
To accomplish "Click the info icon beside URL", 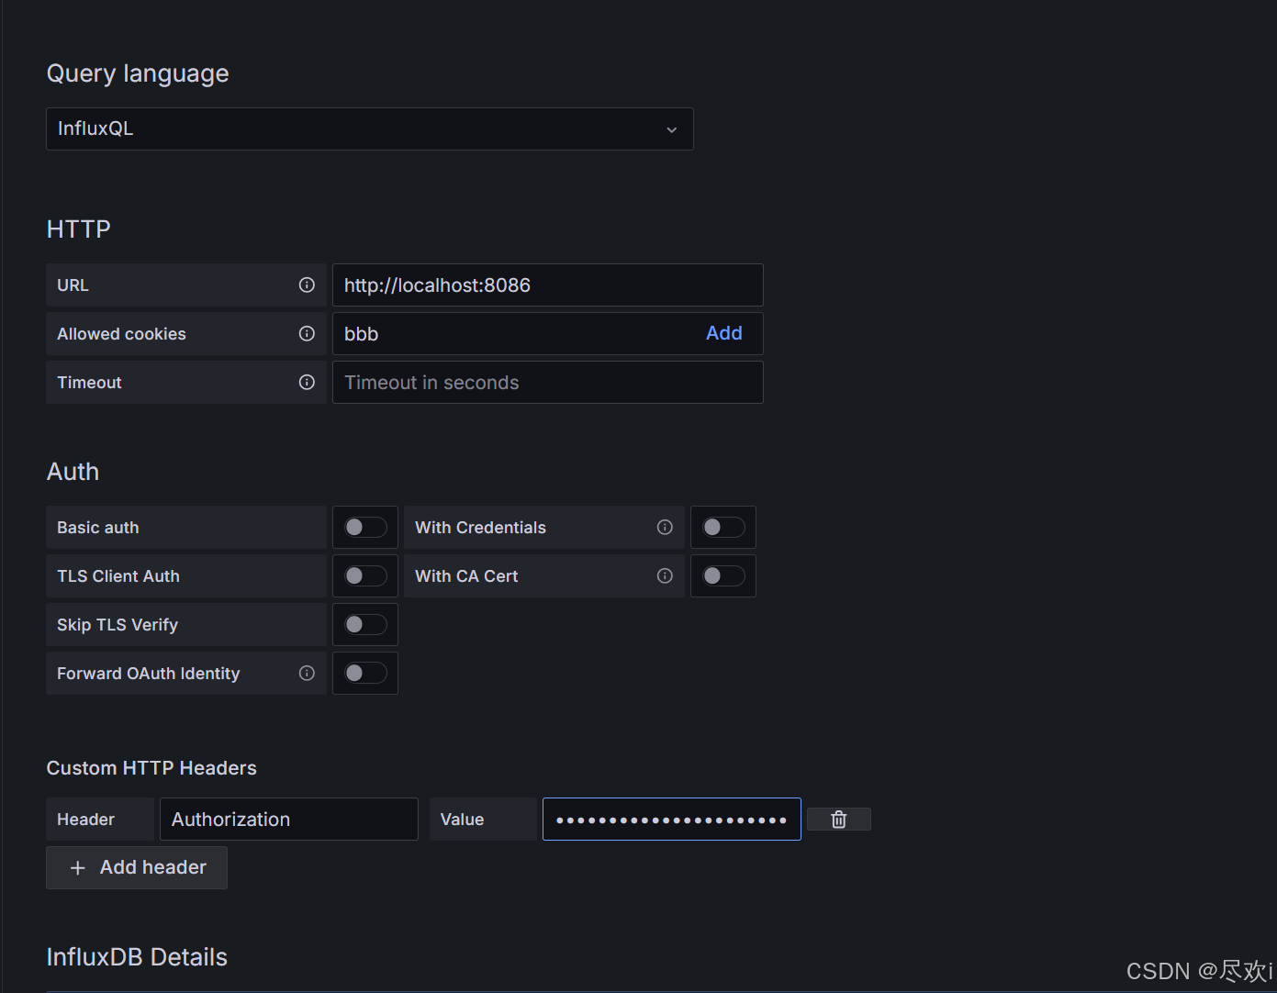I will [x=307, y=285].
